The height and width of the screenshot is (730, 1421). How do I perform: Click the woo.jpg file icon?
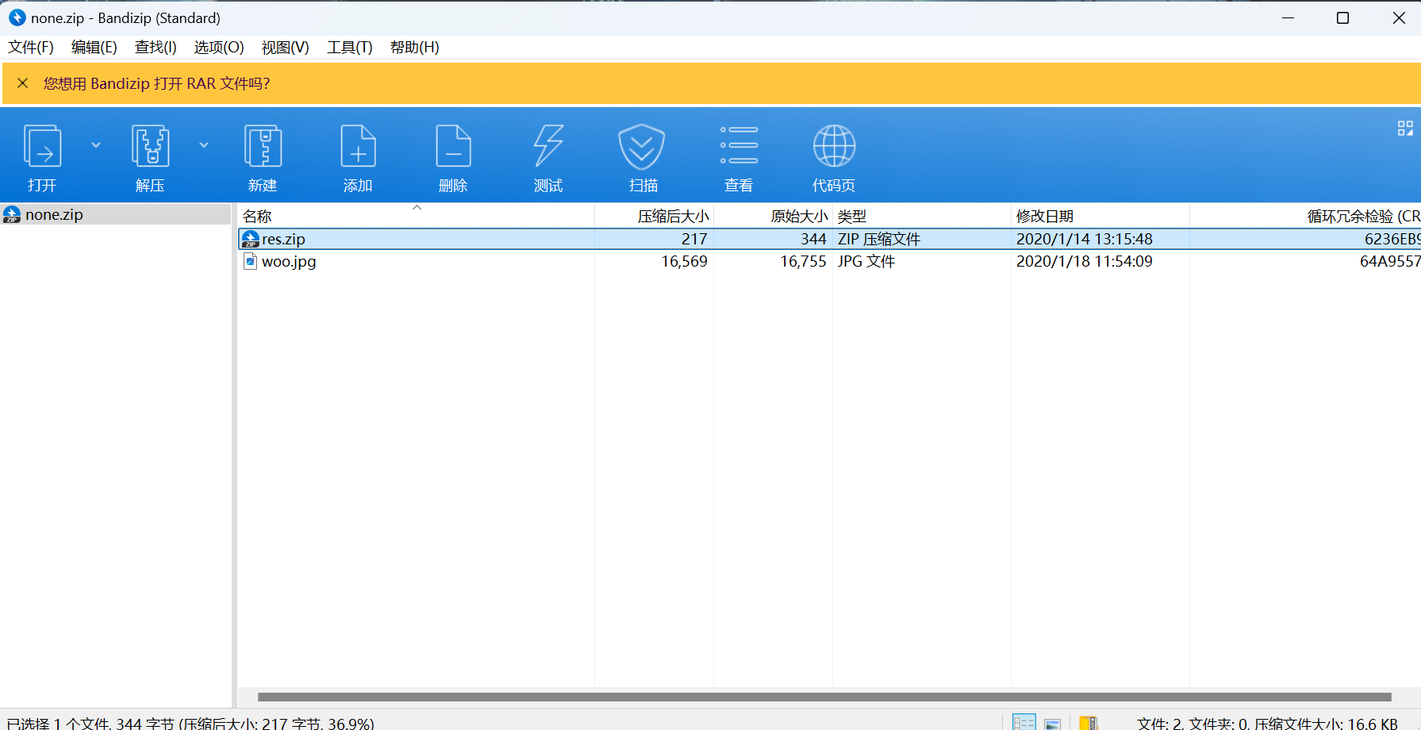coord(251,261)
